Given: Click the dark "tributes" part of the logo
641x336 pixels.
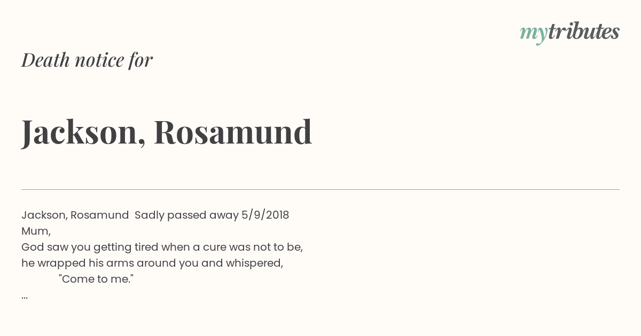Looking at the screenshot, I should pyautogui.click(x=584, y=31).
